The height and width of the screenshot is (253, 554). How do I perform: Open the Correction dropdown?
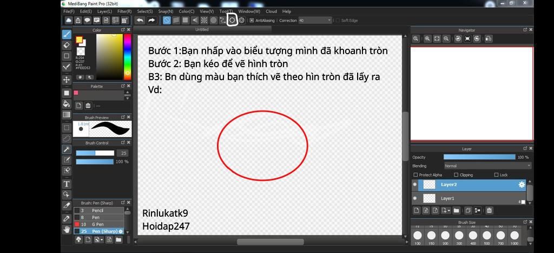(x=315, y=21)
